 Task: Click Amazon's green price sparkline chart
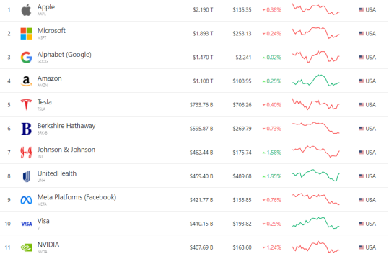point(316,81)
